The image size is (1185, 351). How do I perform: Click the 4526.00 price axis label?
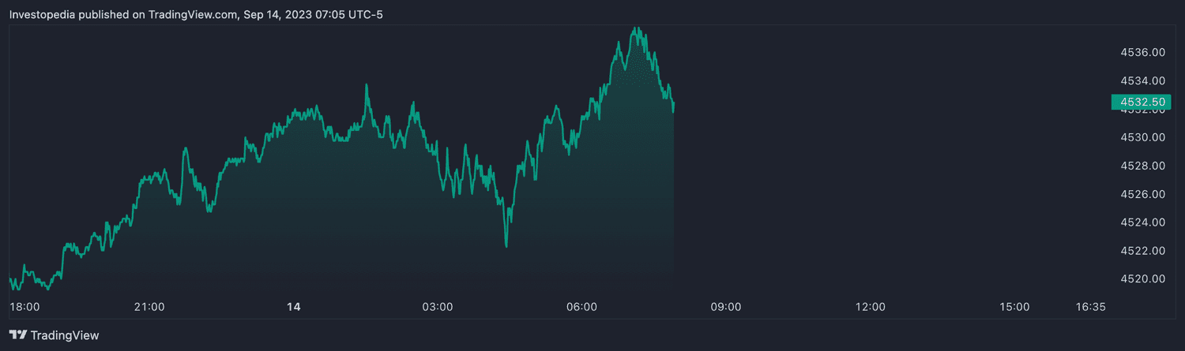click(1143, 194)
